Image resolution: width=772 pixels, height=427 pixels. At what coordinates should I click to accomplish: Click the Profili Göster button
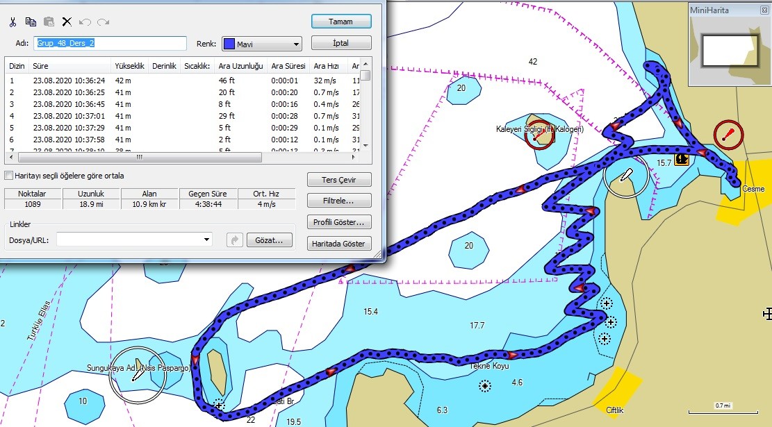click(x=338, y=222)
